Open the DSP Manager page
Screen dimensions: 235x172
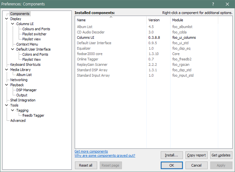(x=27, y=90)
